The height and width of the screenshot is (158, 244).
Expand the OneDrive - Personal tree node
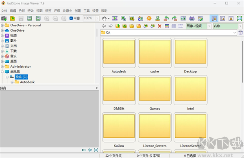(x=2, y=25)
